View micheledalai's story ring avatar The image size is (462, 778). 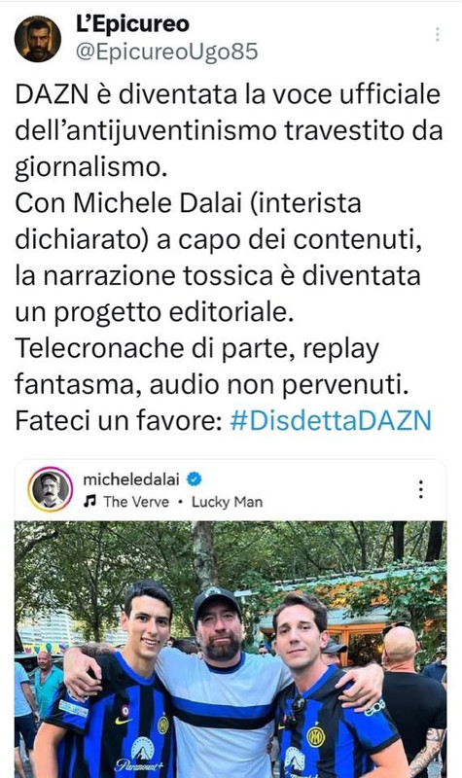[x=51, y=490]
